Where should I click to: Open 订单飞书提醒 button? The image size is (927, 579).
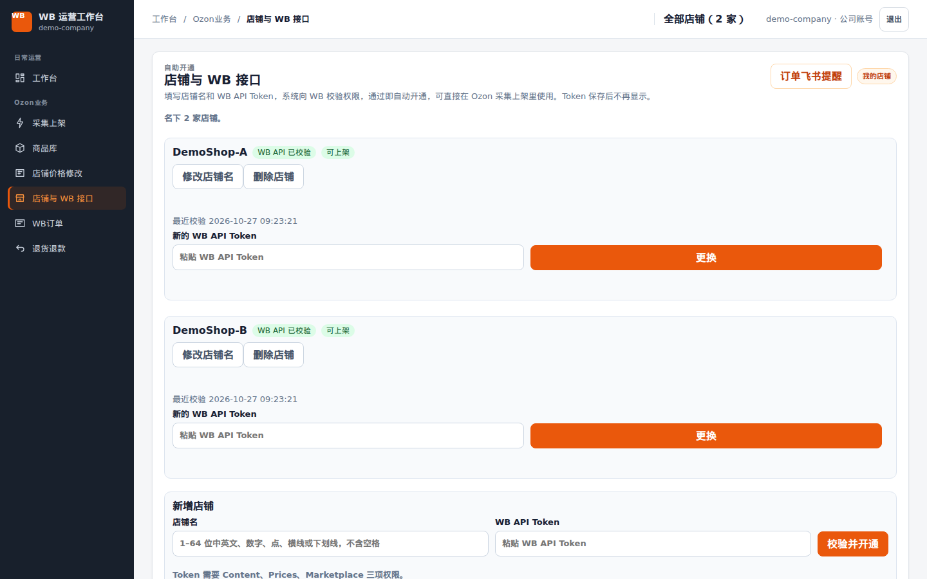click(x=811, y=77)
